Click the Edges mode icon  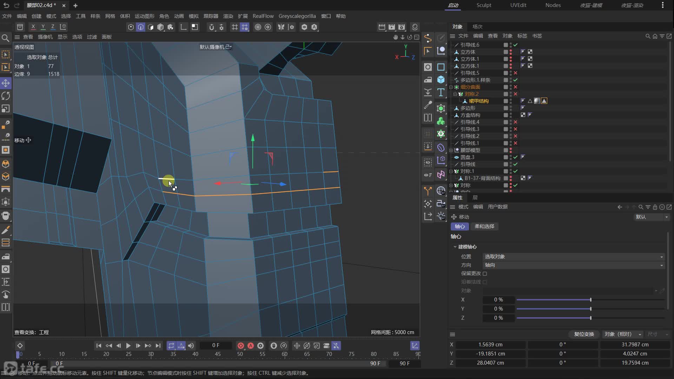click(x=141, y=27)
